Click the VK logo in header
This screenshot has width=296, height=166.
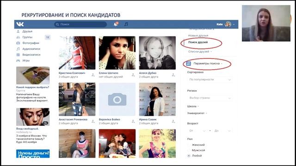pyautogui.click(x=20, y=24)
